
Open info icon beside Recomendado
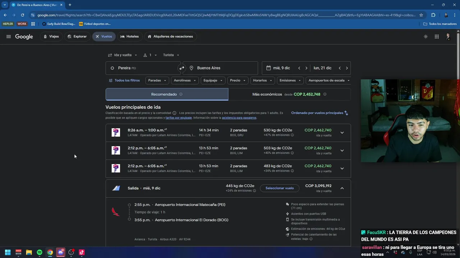pos(181,94)
